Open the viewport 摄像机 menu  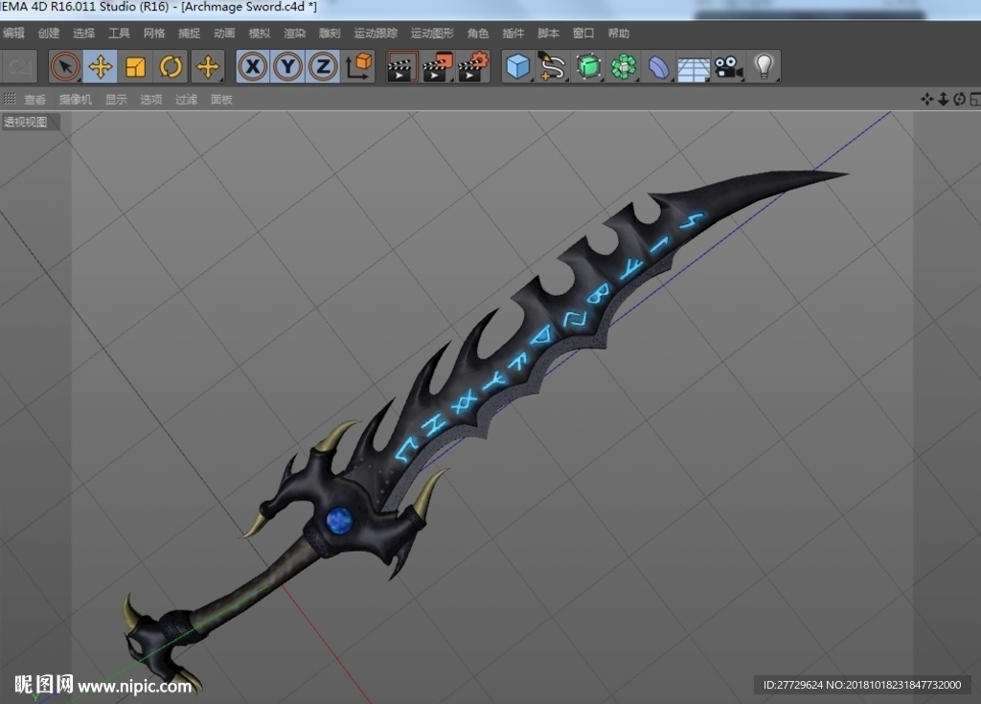pos(76,100)
